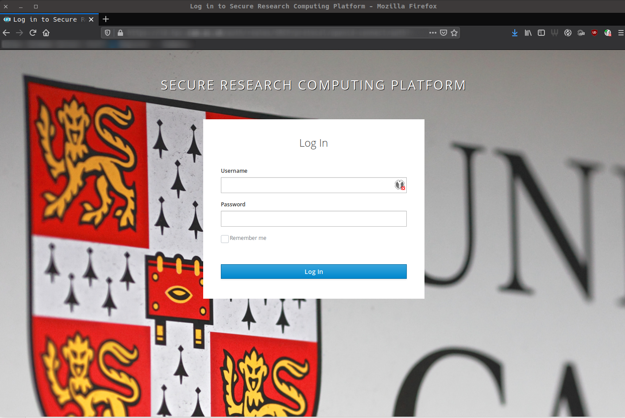The width and height of the screenshot is (625, 418).
Task: Open the Firefox hamburger application menu
Action: point(621,33)
